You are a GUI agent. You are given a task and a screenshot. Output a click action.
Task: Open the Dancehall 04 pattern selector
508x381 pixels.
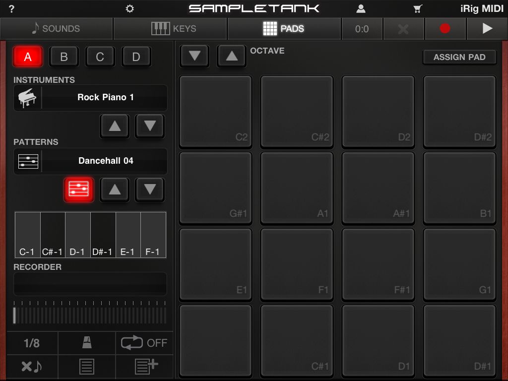click(x=105, y=161)
